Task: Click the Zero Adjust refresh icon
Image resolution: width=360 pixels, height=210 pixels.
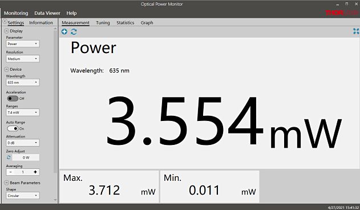Action: 9,157
